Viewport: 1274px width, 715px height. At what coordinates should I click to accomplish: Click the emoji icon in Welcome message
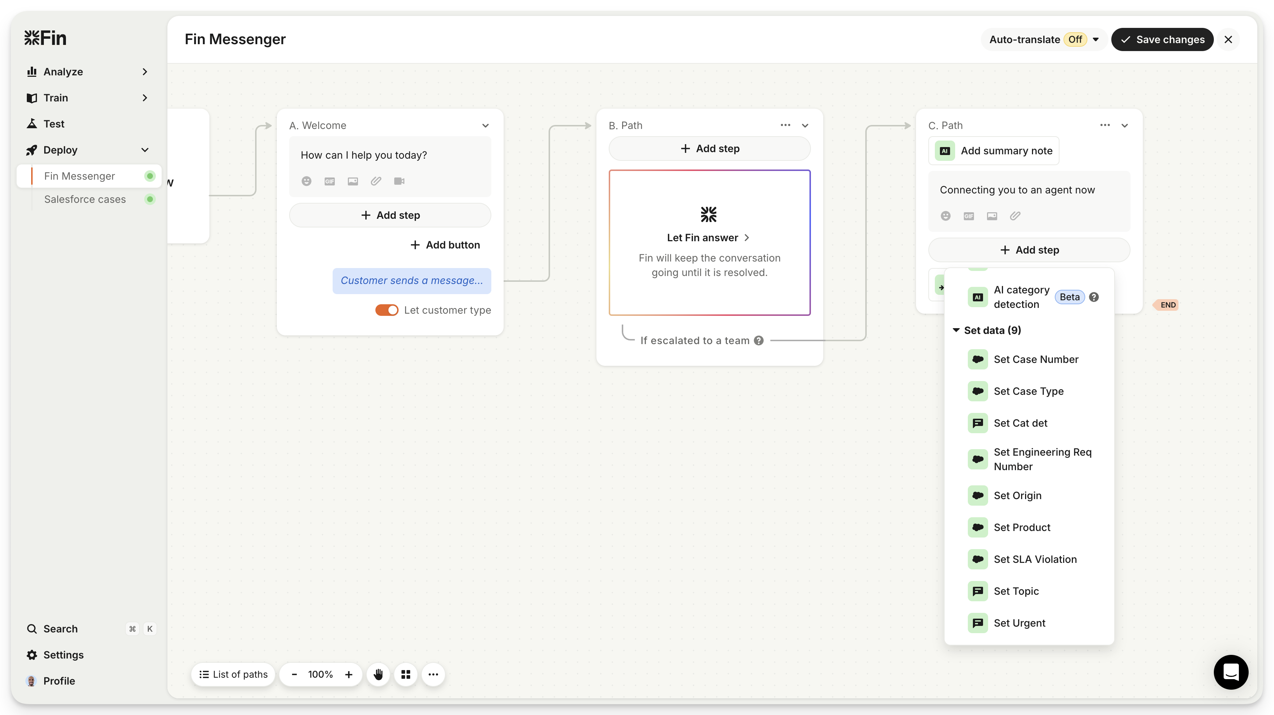click(307, 181)
